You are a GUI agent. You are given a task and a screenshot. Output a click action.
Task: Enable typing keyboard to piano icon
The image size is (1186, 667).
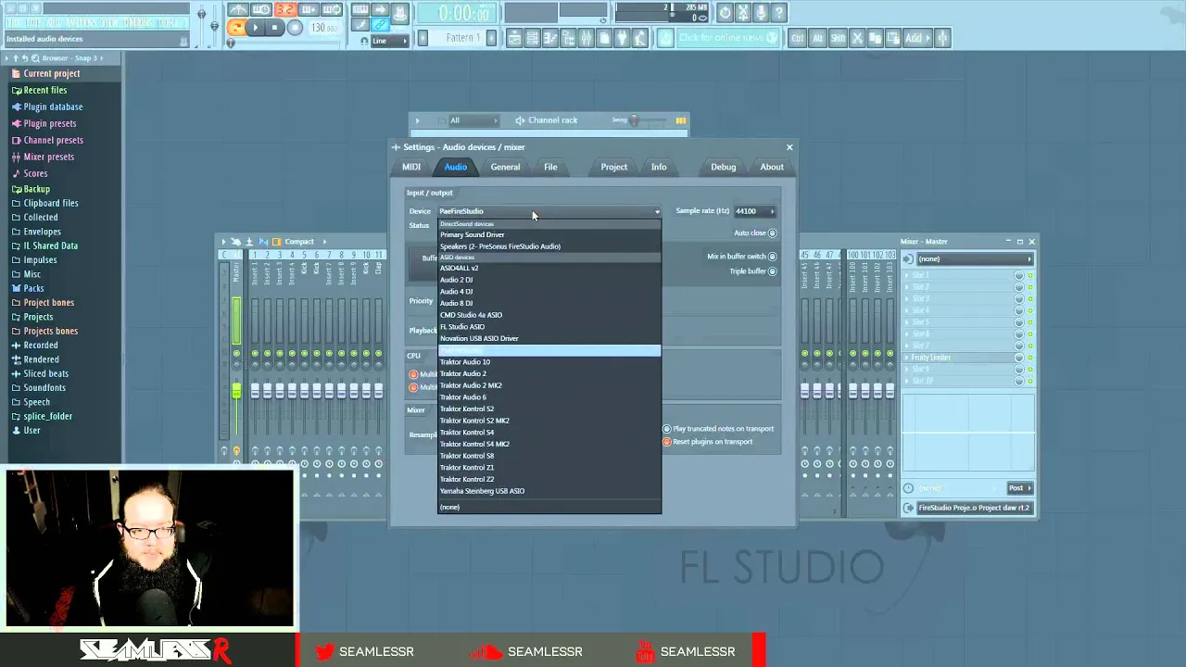click(x=360, y=10)
